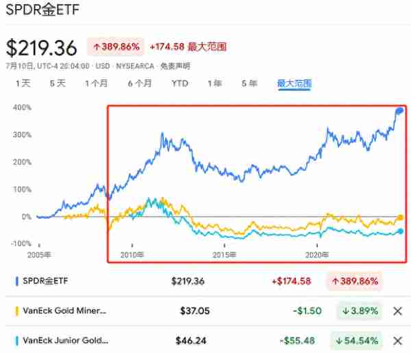Remove VanEck Gold Miners comparison
The height and width of the screenshot is (353, 411).
point(397,311)
